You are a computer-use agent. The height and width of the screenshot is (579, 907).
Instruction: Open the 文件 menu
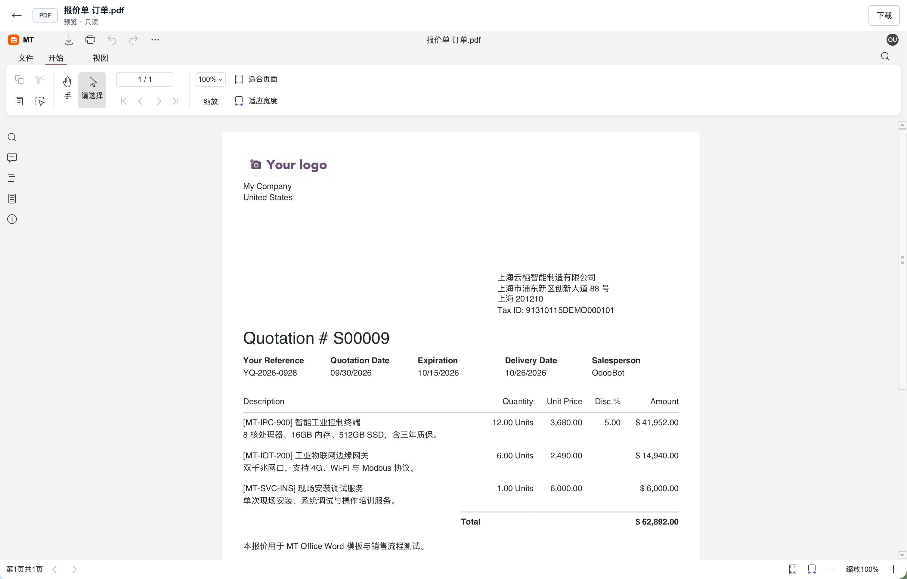[26, 58]
